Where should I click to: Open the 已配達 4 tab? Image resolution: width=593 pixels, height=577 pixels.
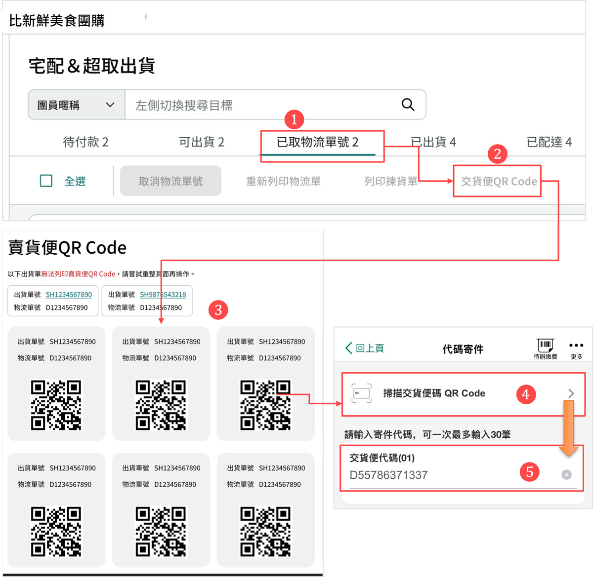click(x=549, y=142)
